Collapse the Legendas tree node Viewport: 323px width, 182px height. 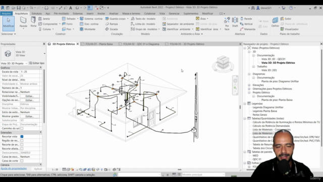point(245,104)
